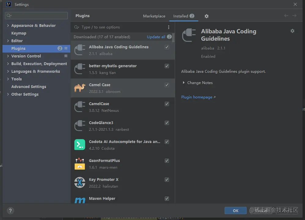Image resolution: width=305 pixels, height=220 pixels.
Task: Click the project-level icon beside Version Control
Action: click(66, 56)
